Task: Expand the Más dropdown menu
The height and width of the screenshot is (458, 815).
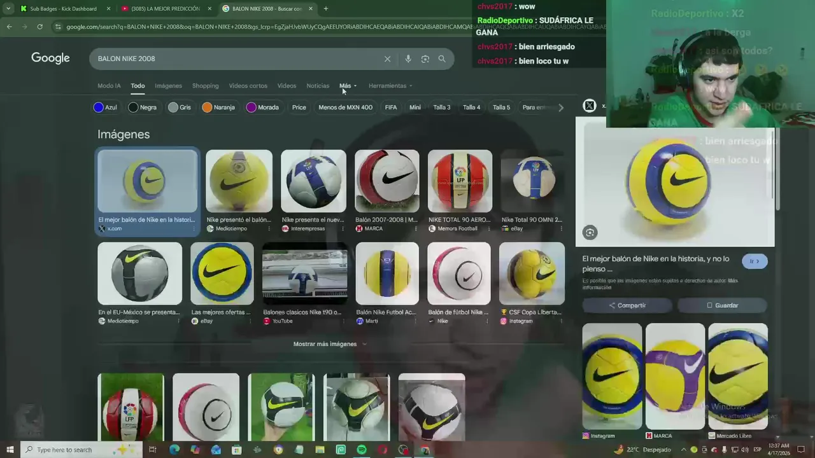Action: pyautogui.click(x=348, y=86)
